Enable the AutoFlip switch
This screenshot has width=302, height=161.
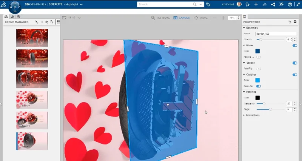click(x=259, y=69)
